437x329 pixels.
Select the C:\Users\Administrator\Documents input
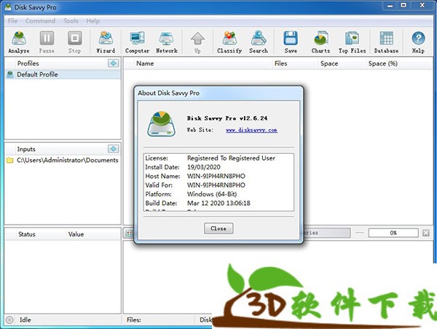[63, 160]
